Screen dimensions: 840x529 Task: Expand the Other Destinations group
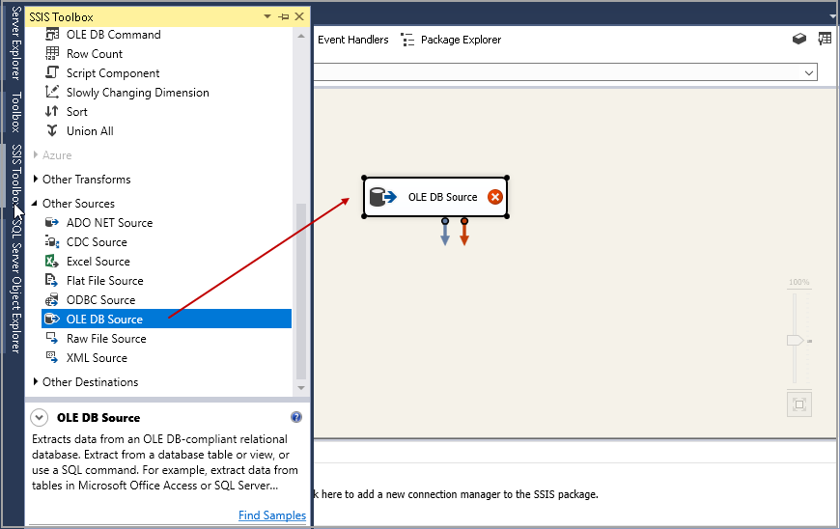point(37,382)
